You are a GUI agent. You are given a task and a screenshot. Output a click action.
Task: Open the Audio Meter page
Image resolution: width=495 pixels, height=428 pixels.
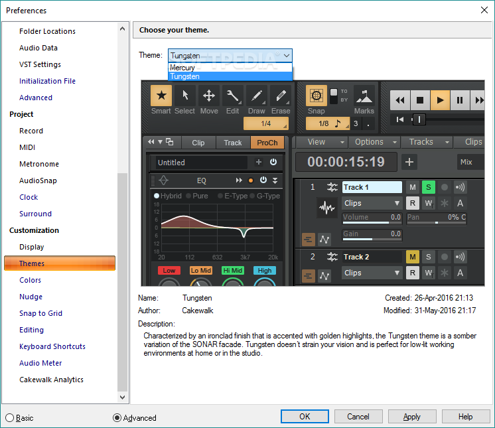[x=40, y=363]
